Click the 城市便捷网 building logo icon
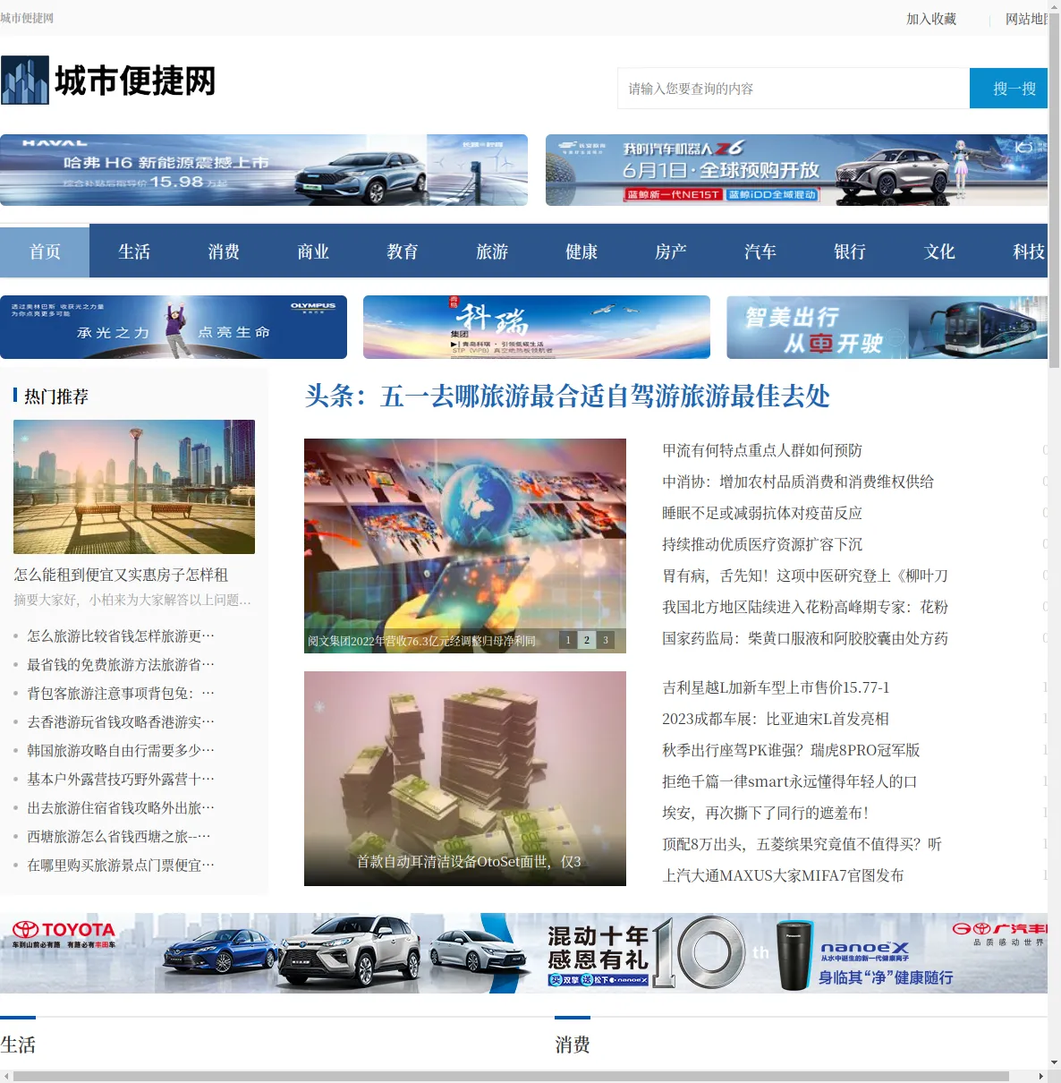1061x1083 pixels. (25, 81)
